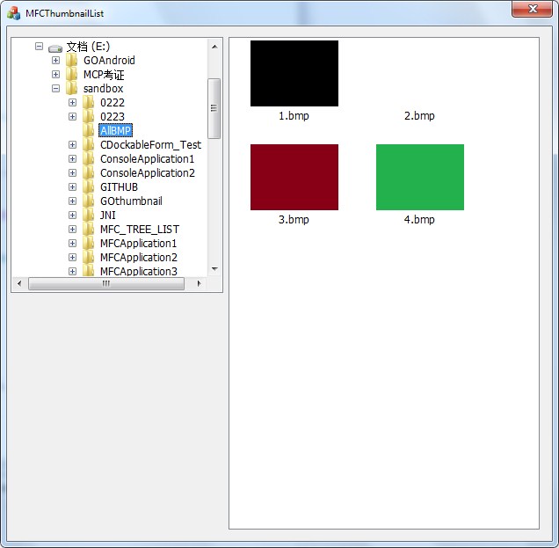Click the MFCApplication1 folder icon
This screenshot has width=559, height=548.
click(89, 243)
